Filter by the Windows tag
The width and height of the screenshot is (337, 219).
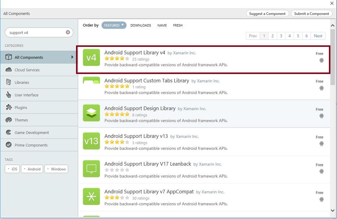(56, 169)
